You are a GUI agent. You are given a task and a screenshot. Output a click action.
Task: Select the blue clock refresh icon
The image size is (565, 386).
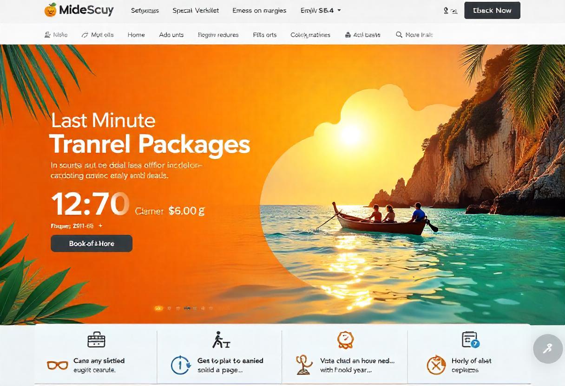coord(181,365)
